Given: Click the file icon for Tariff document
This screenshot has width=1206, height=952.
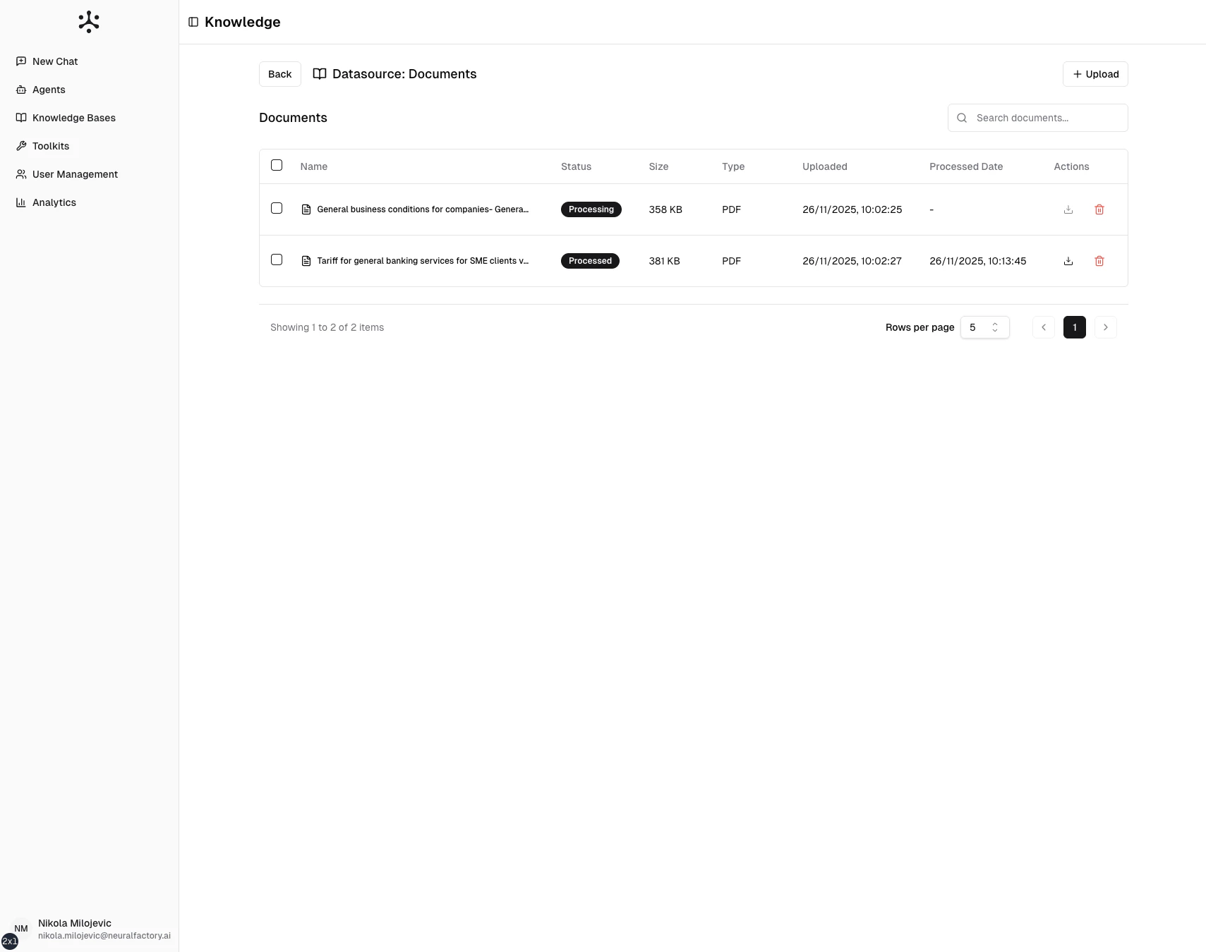Looking at the screenshot, I should tap(306, 261).
